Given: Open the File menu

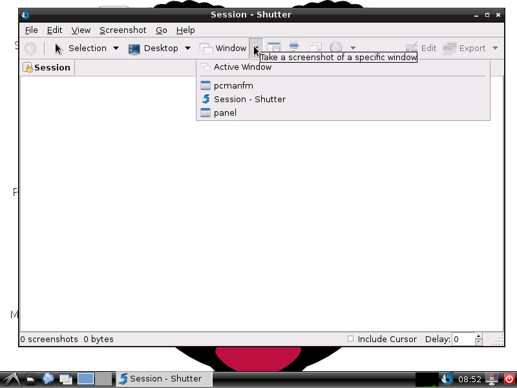Looking at the screenshot, I should click(31, 30).
